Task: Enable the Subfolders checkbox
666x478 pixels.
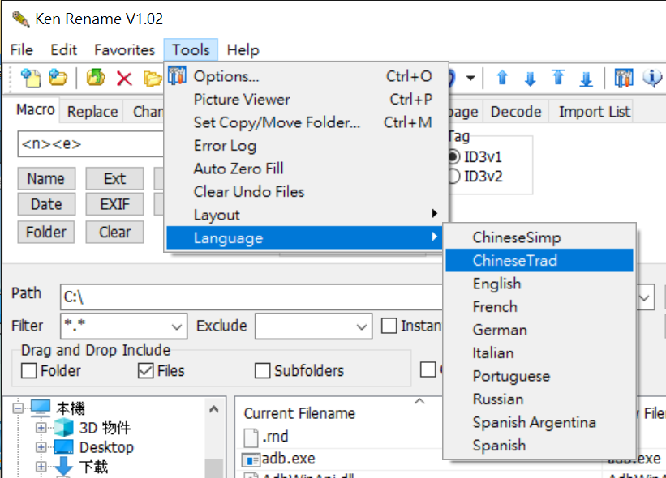Action: point(262,370)
